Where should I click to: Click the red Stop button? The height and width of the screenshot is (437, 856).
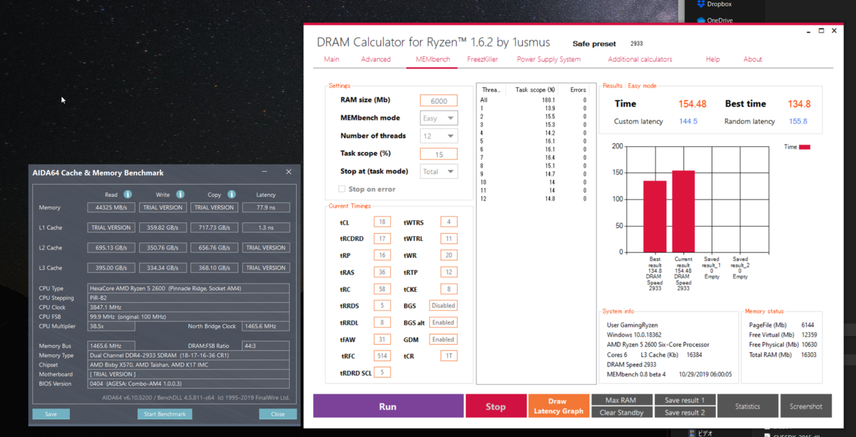pyautogui.click(x=496, y=406)
